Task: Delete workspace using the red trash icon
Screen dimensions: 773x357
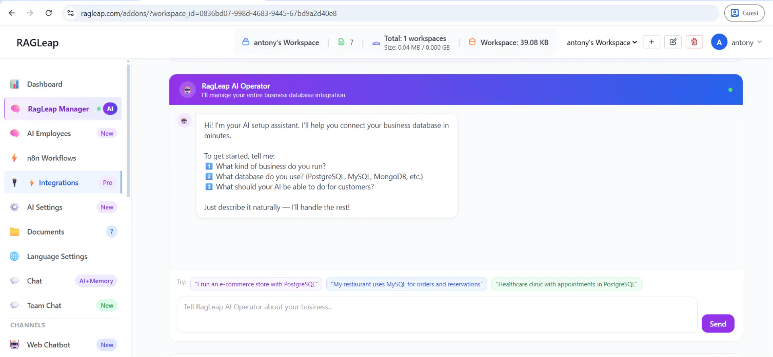Action: tap(694, 42)
